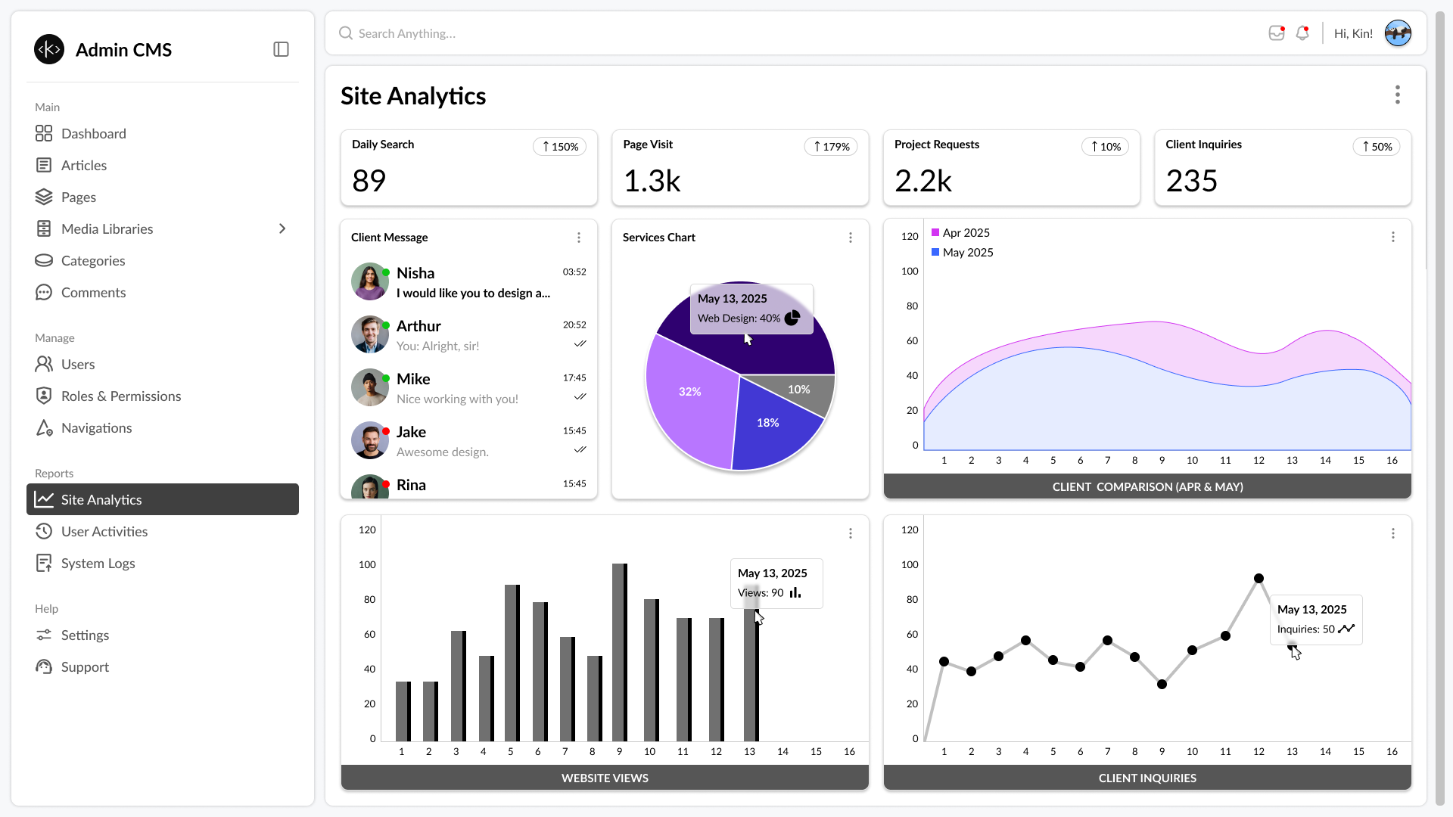Viewport: 1453px width, 817px height.
Task: Open Client Message card options menu
Action: (579, 238)
